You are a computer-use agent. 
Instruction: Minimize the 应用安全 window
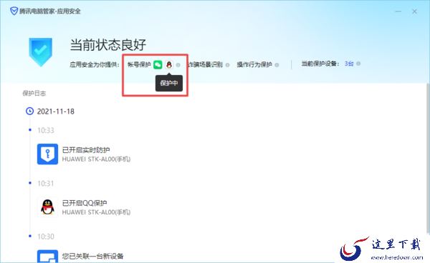[x=398, y=11]
